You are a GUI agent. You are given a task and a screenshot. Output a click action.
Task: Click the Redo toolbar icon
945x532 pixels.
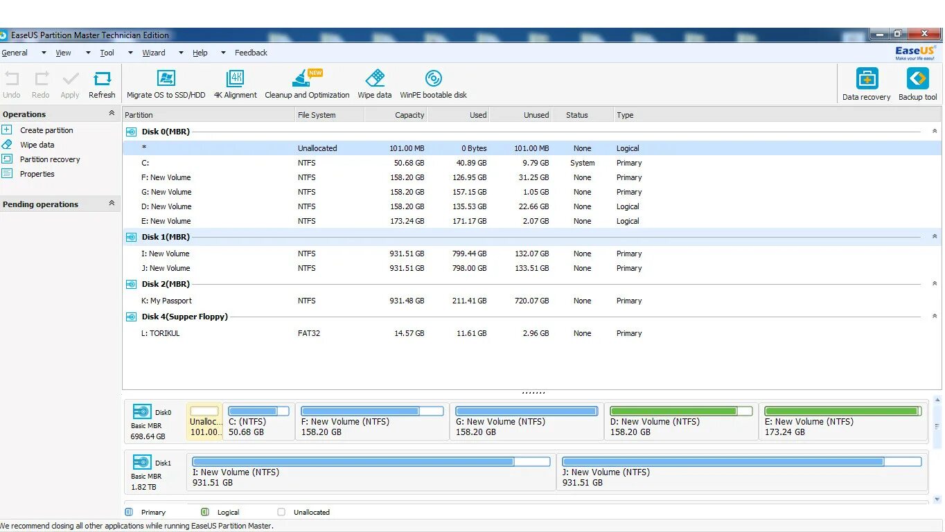coord(42,78)
